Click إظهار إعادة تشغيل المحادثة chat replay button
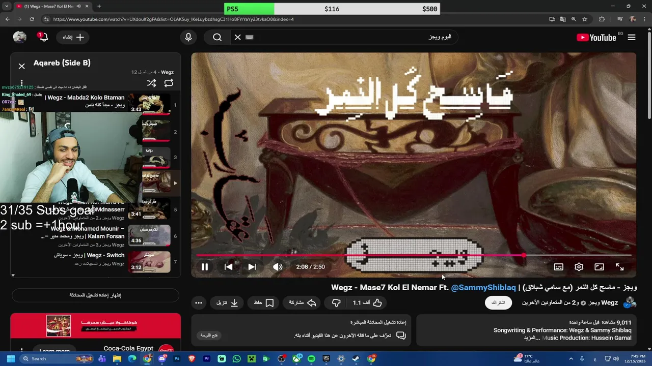Viewport: 652px width, 366px height. point(95,295)
